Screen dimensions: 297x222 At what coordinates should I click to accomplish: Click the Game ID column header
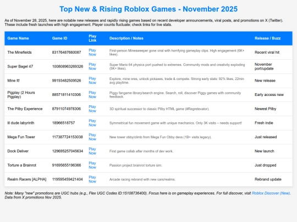[x=59, y=38]
